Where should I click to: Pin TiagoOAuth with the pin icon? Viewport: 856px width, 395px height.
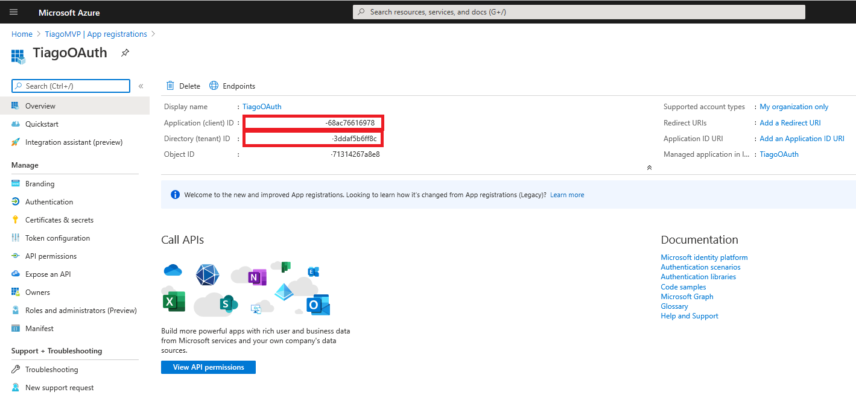tap(125, 53)
